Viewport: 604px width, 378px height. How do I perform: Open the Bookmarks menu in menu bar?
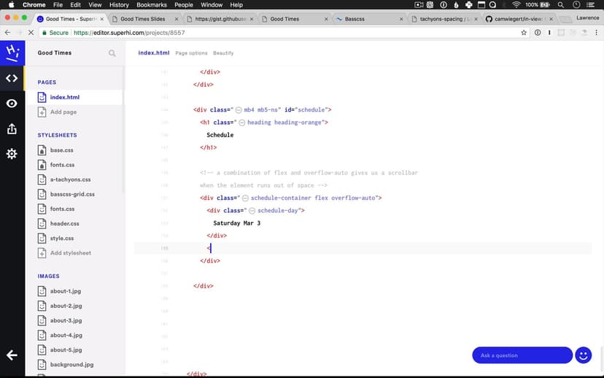click(152, 5)
